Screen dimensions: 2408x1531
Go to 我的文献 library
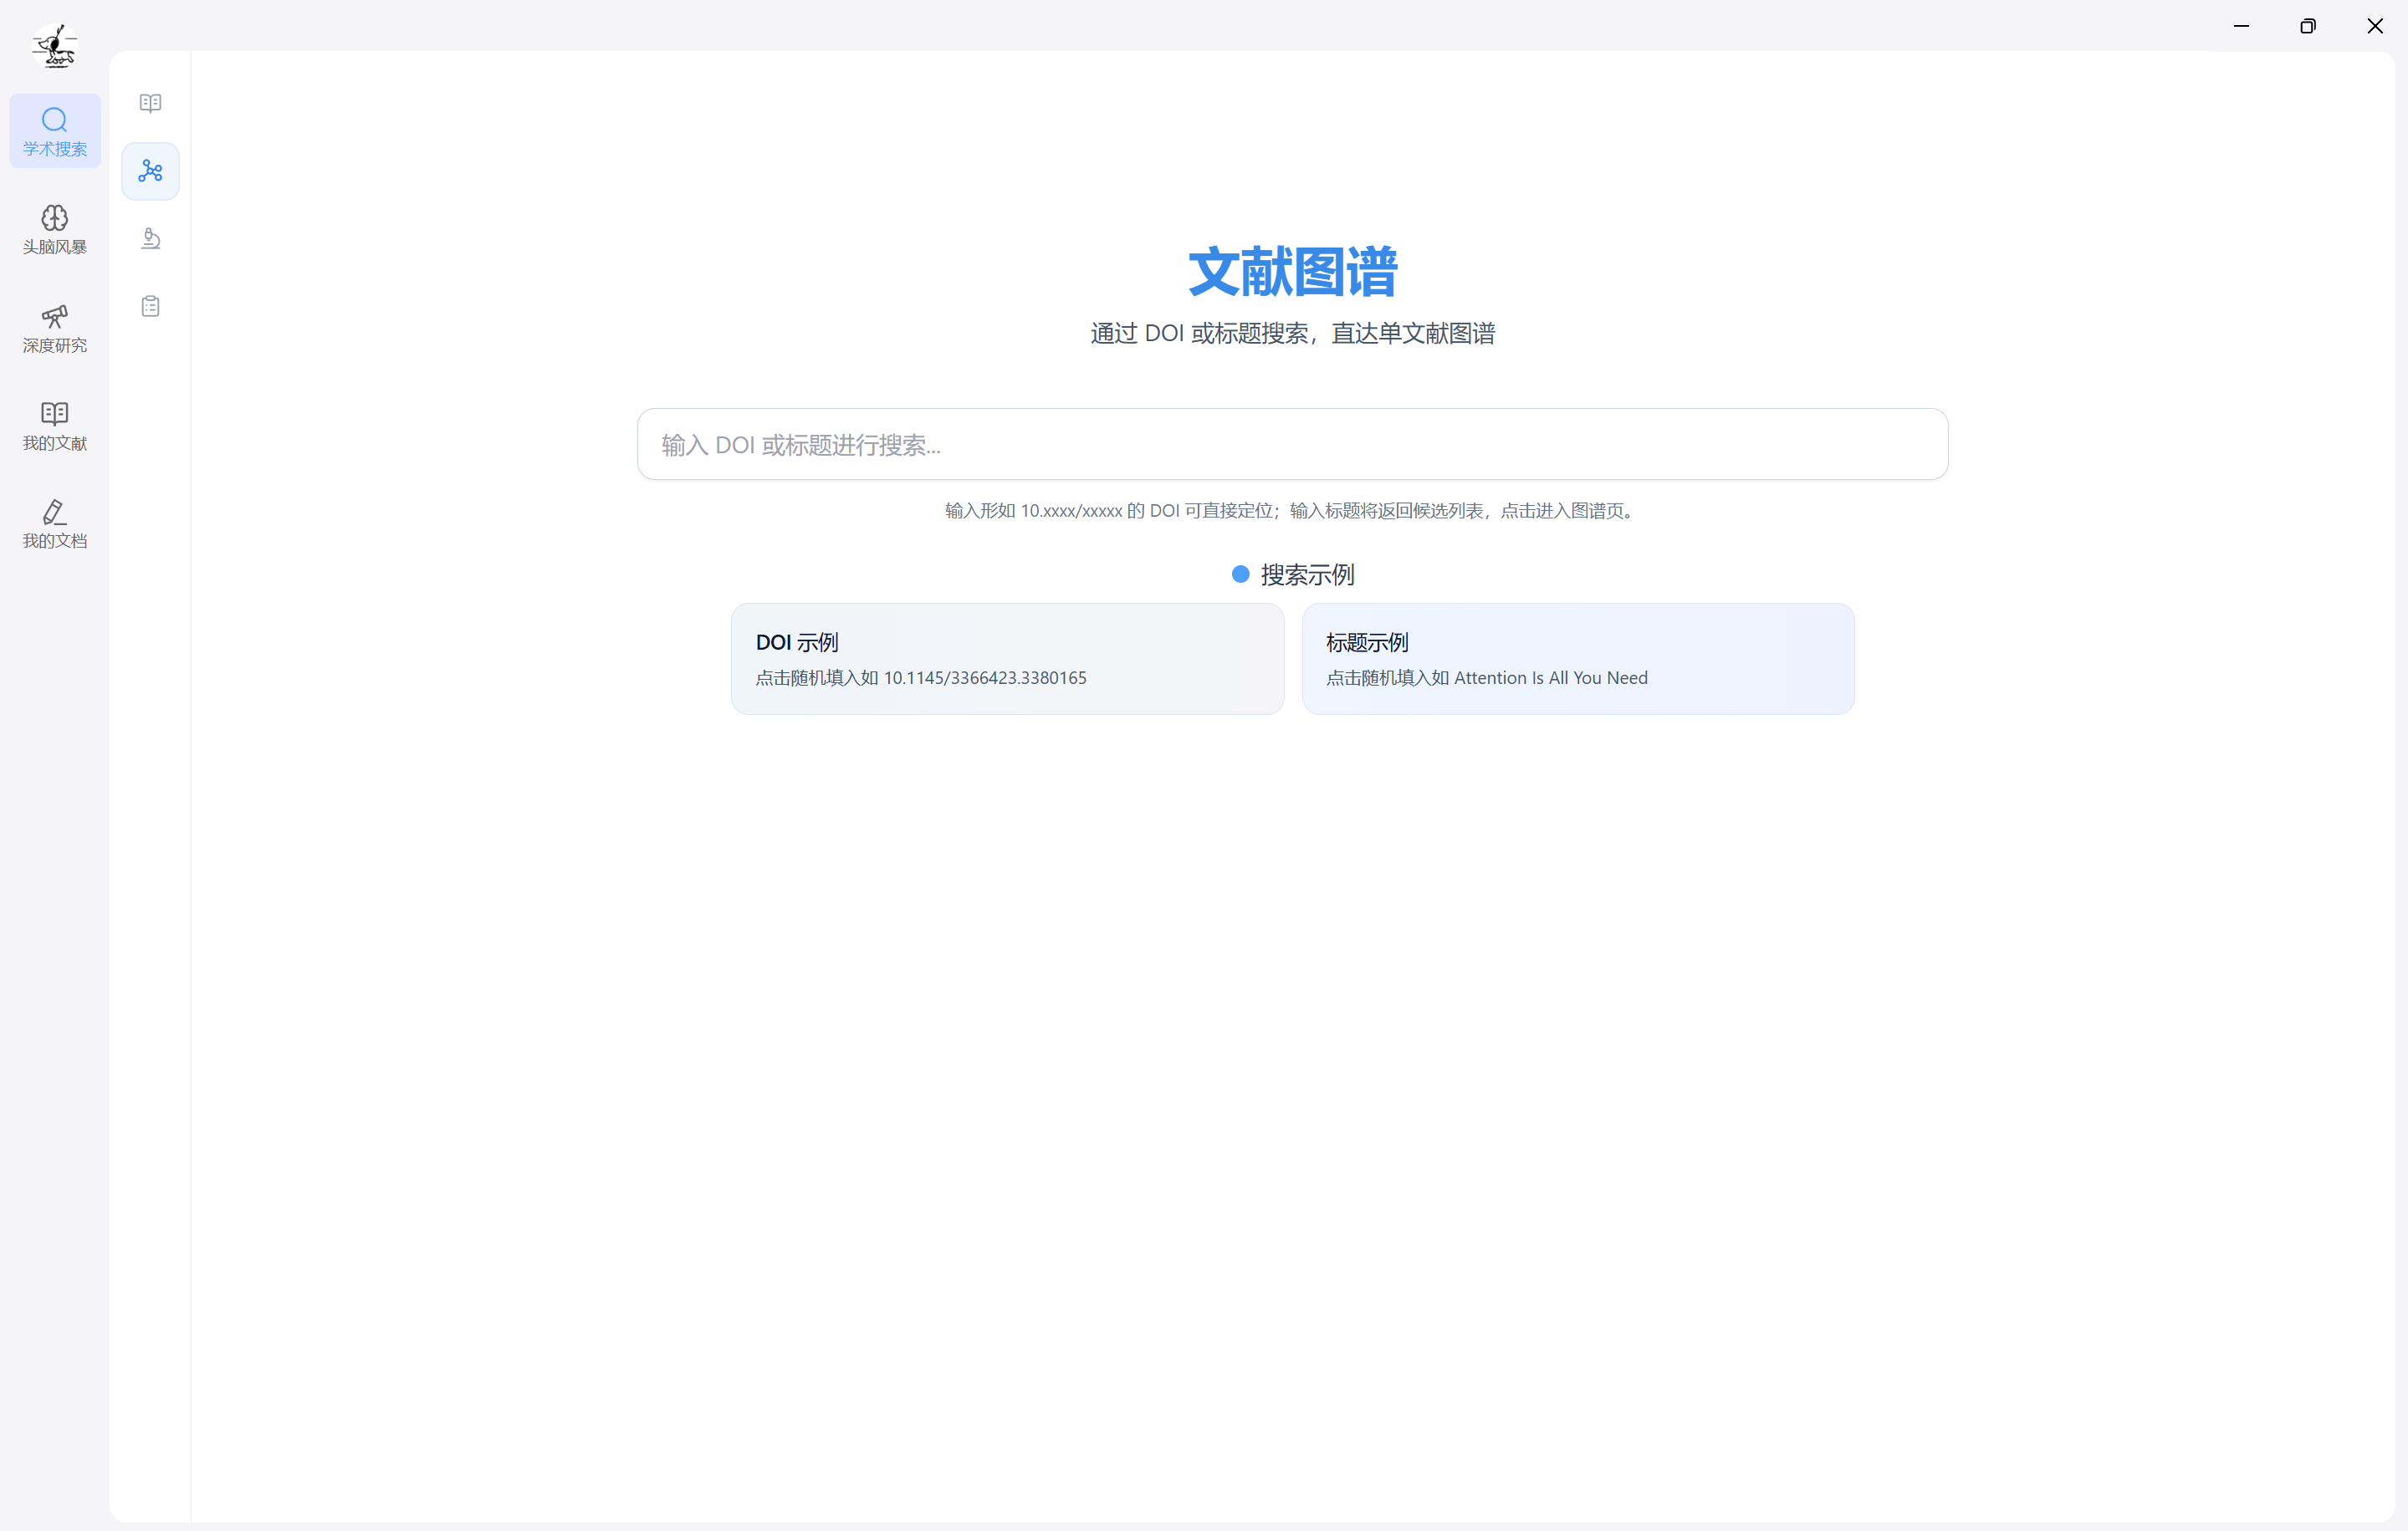(55, 426)
